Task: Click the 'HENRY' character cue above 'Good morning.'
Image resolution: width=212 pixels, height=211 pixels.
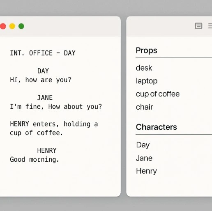Action: tap(47, 151)
